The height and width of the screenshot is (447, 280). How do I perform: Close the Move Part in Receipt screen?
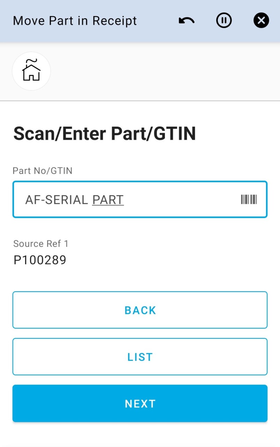coord(261,21)
